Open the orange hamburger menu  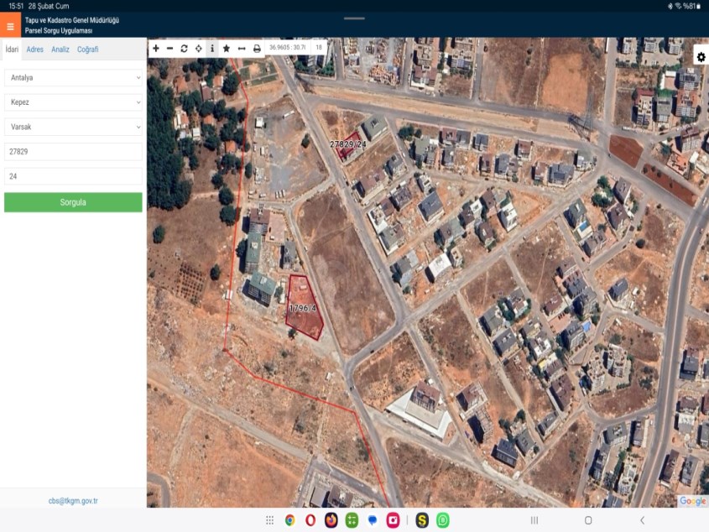click(10, 26)
